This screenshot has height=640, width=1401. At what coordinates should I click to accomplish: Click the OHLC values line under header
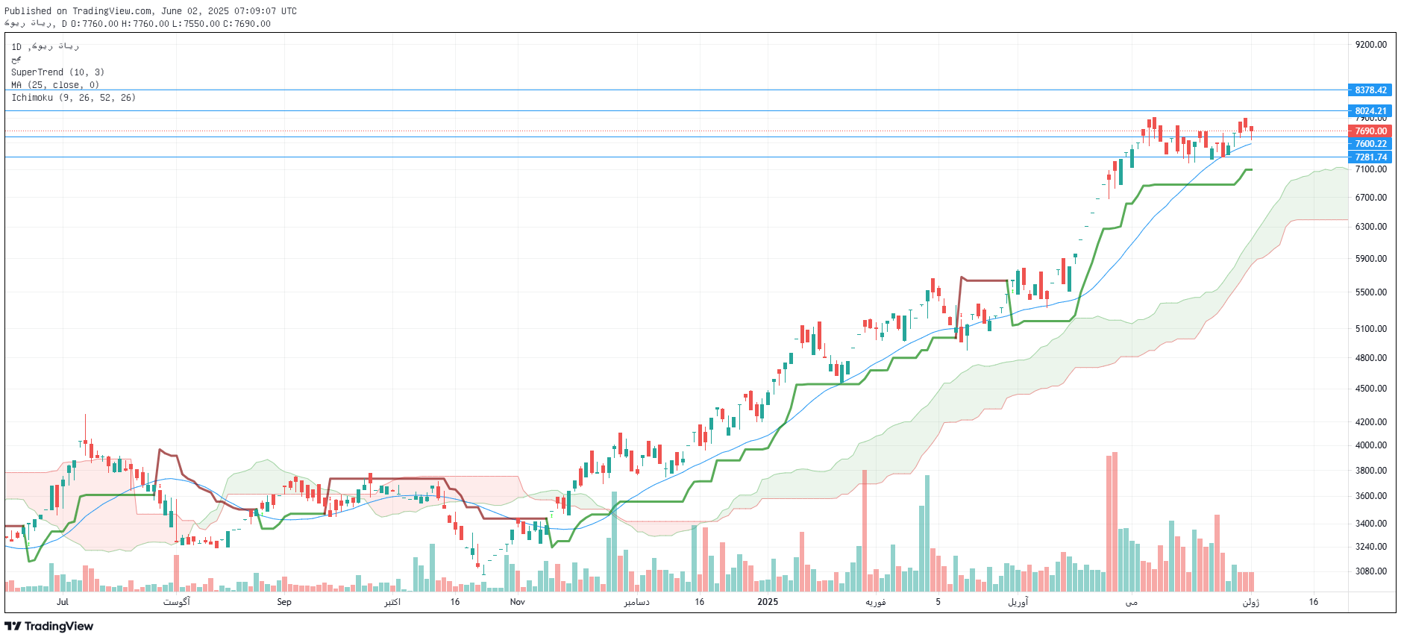pos(138,24)
